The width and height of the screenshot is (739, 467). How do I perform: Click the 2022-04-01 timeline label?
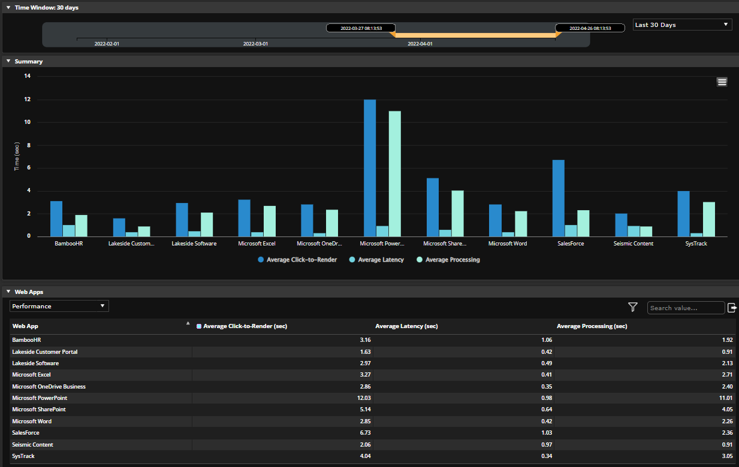point(420,44)
